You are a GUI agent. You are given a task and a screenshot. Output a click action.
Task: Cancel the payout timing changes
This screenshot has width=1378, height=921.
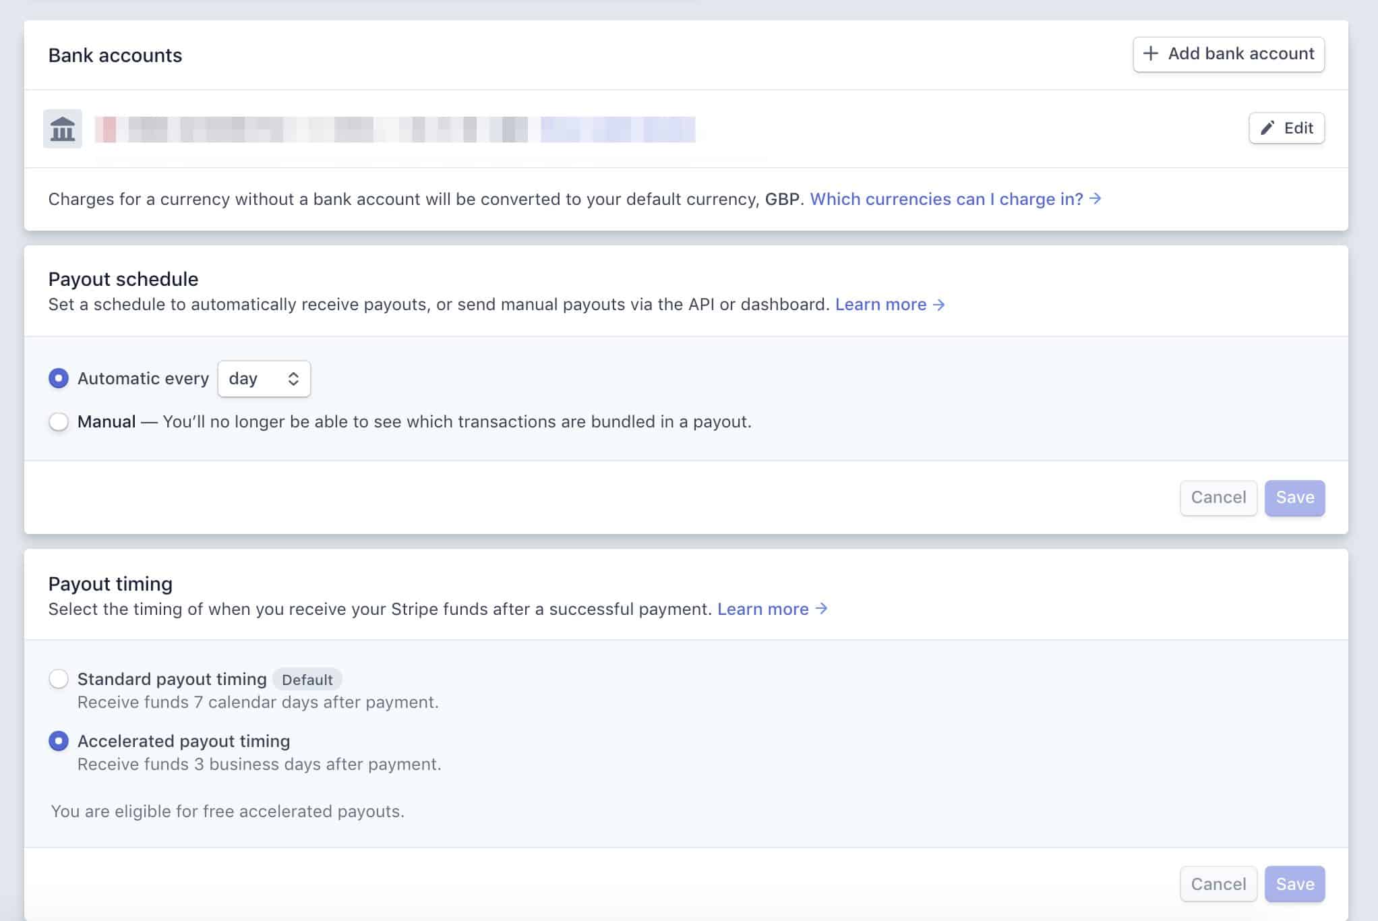pyautogui.click(x=1218, y=883)
